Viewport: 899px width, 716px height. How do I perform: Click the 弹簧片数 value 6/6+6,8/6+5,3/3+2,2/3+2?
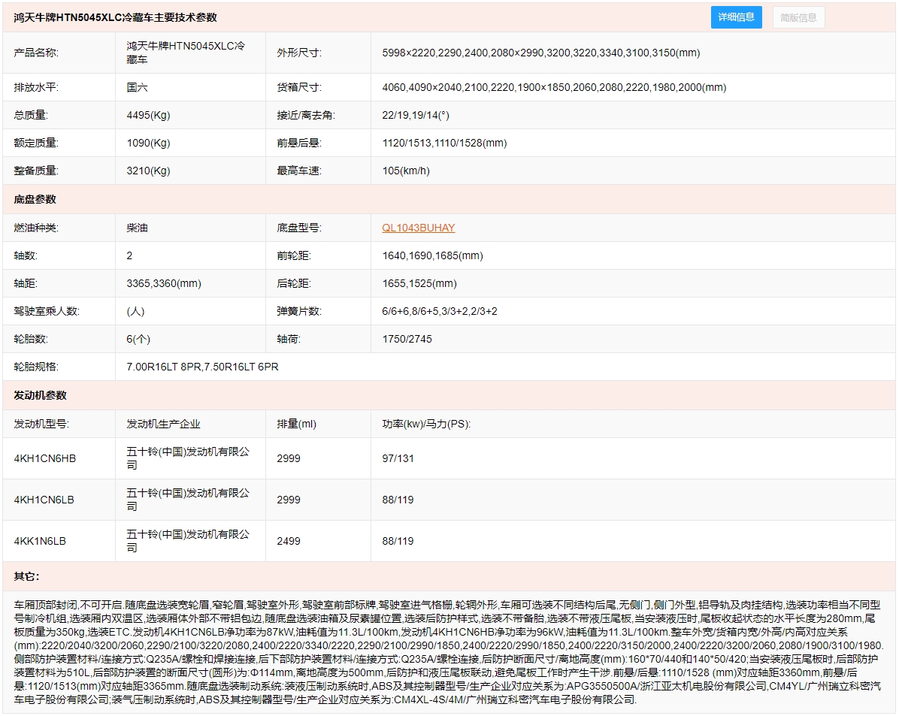pyautogui.click(x=440, y=311)
